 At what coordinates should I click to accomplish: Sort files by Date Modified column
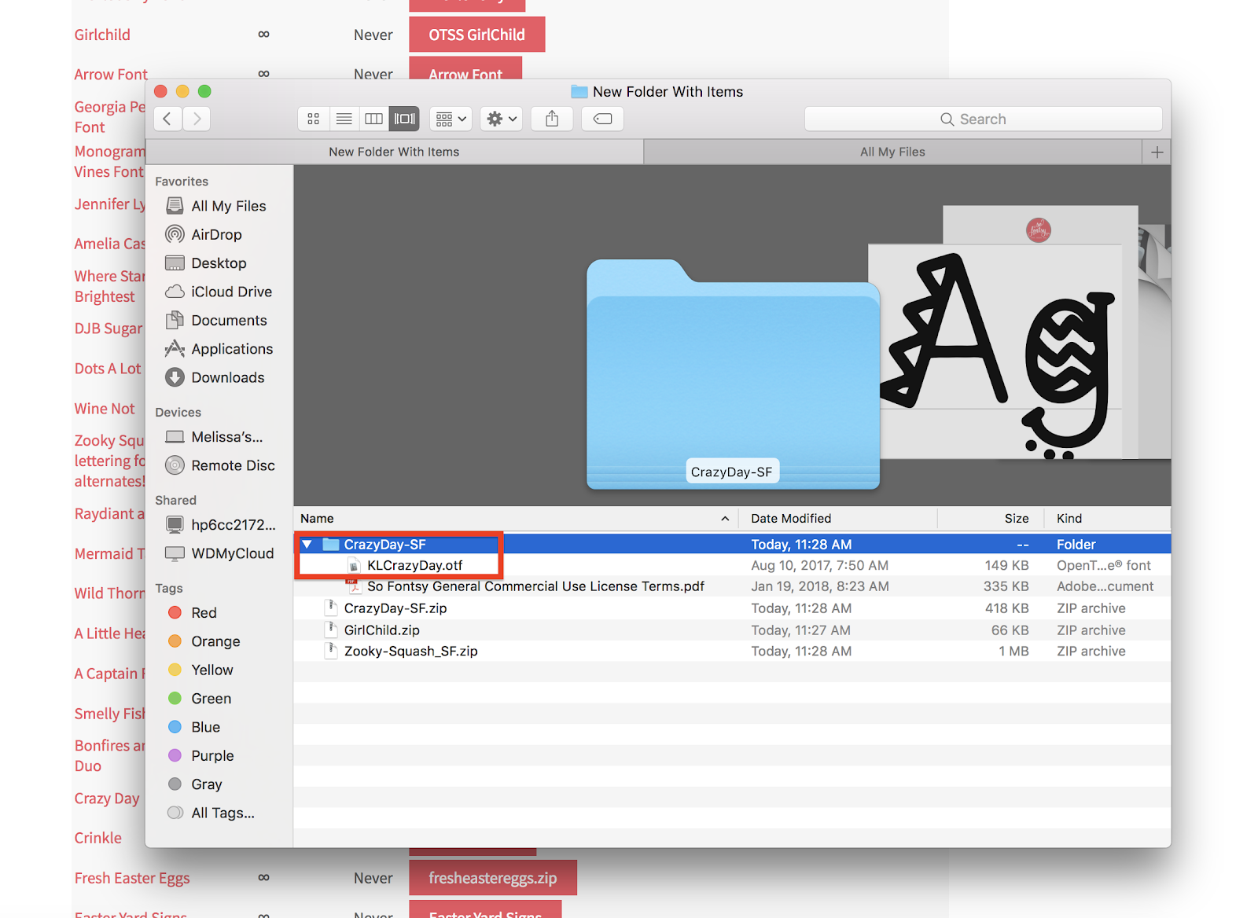838,519
